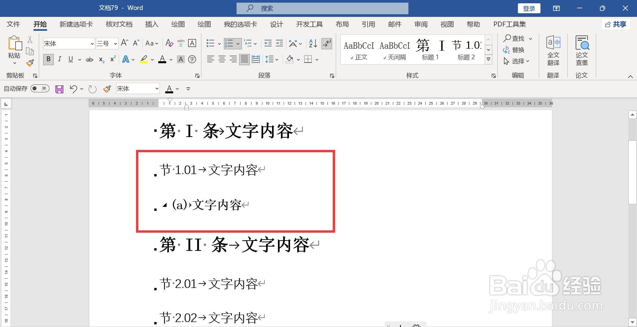Insert enclosed character icon
Screen dimensions: 637x327
coord(192,60)
